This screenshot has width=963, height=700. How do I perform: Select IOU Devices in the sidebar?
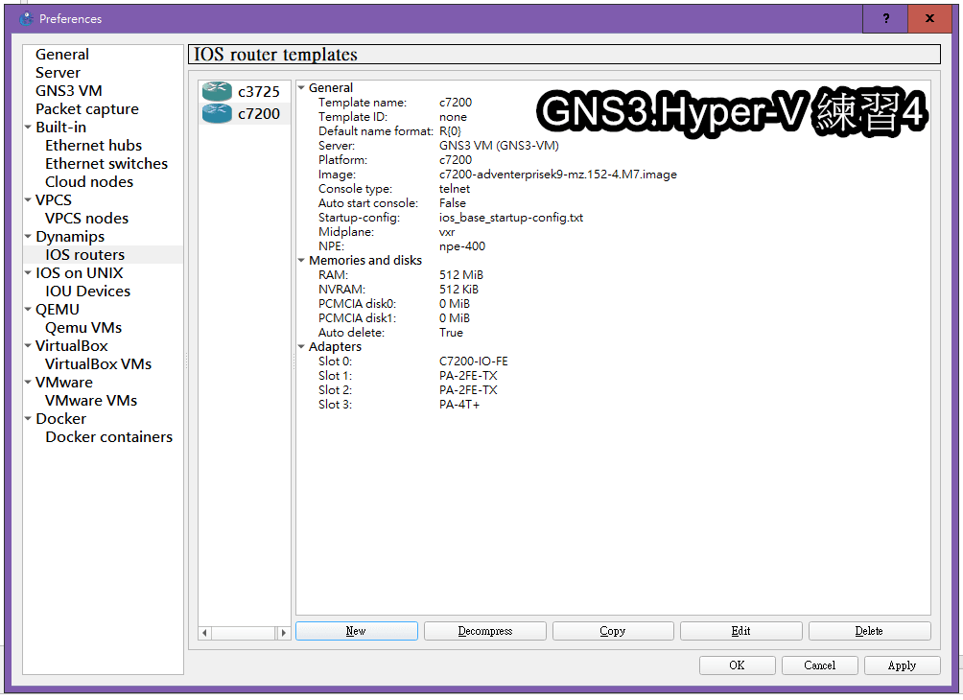[88, 292]
